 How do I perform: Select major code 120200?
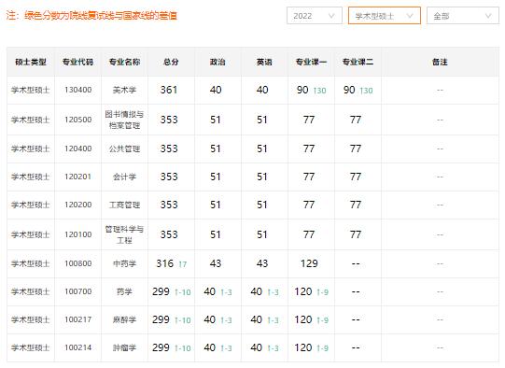coord(77,205)
